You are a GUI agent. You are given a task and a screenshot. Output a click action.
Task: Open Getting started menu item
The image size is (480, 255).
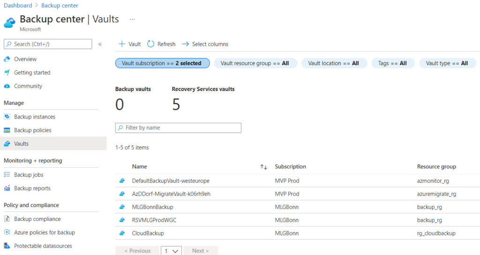(32, 73)
